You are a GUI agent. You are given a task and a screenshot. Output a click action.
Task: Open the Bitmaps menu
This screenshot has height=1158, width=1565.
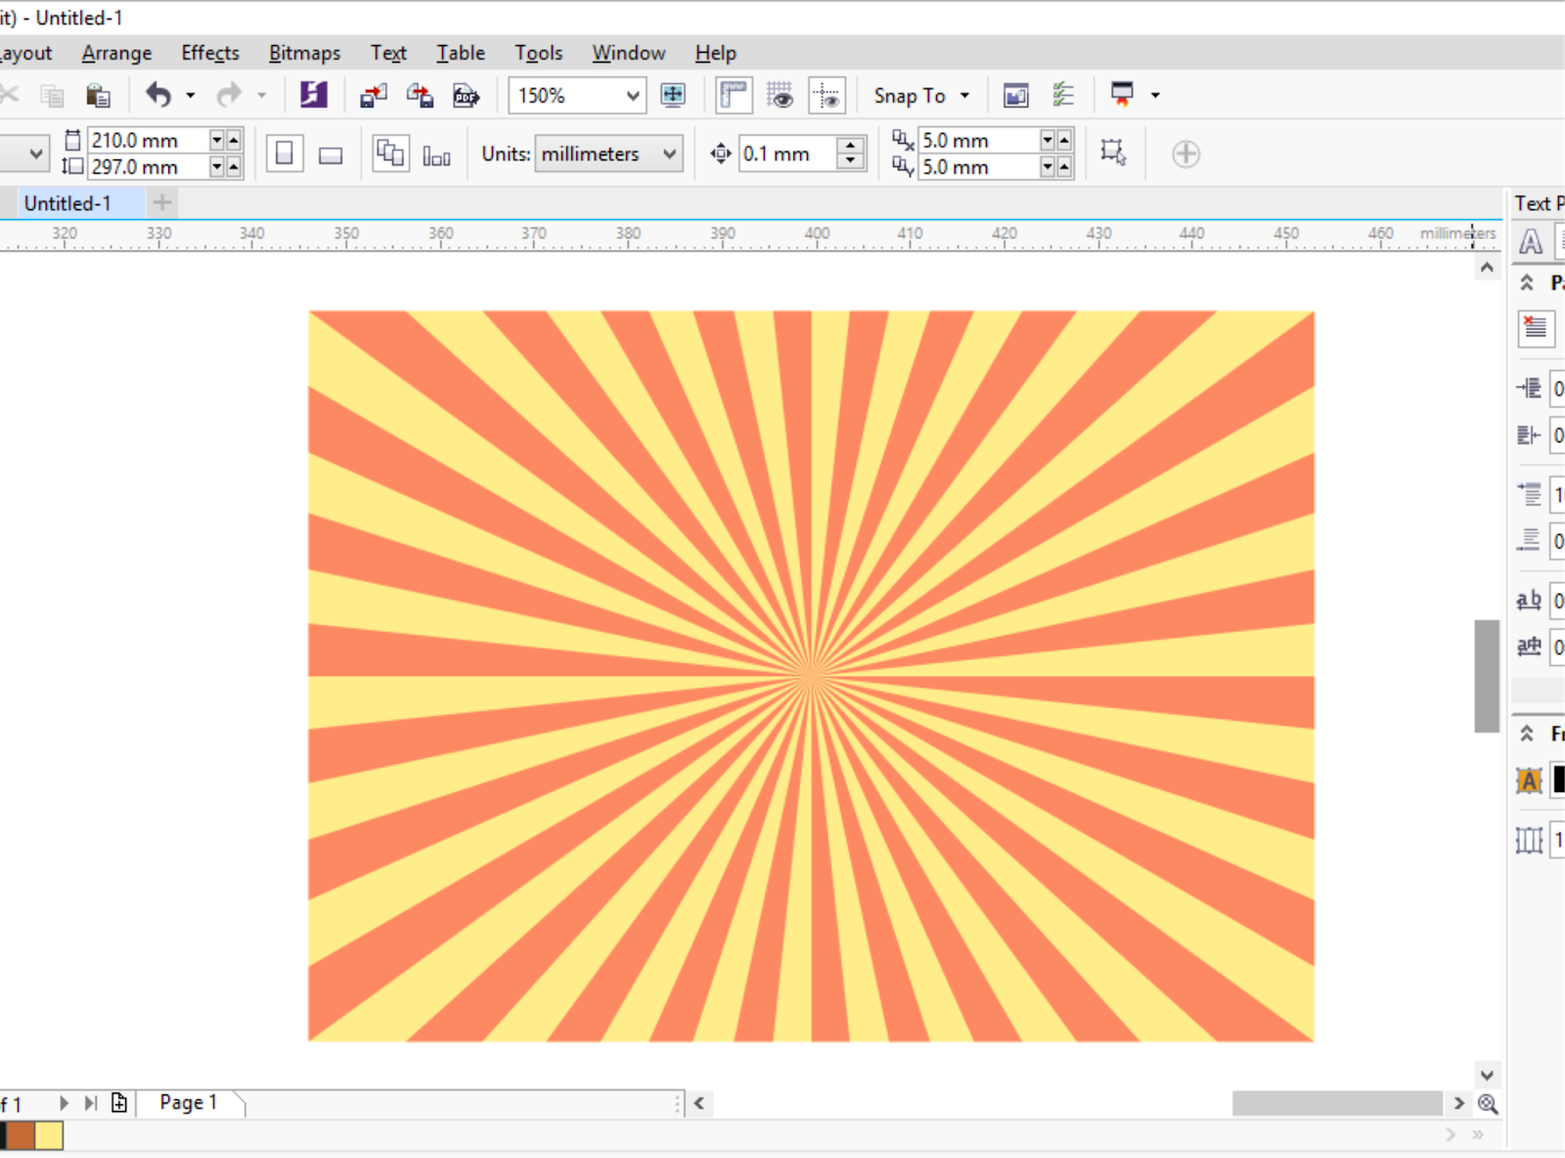click(x=305, y=53)
